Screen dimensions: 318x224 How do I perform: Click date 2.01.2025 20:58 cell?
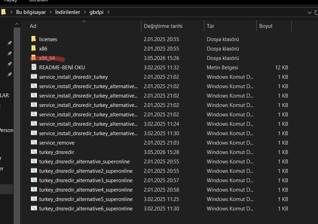(161, 190)
